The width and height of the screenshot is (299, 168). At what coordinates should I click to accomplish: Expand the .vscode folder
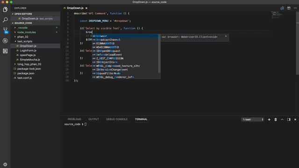pos(36,28)
